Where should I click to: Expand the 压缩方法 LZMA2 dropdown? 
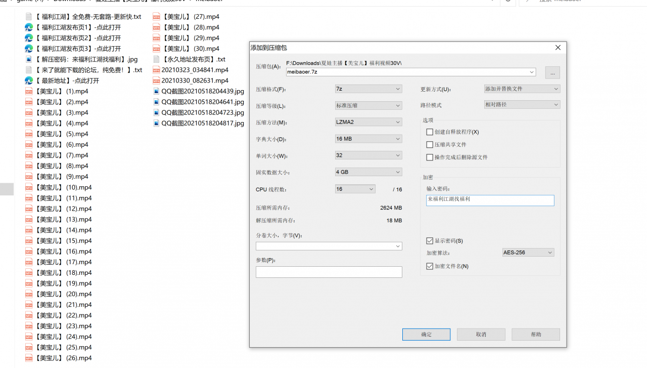click(x=368, y=122)
